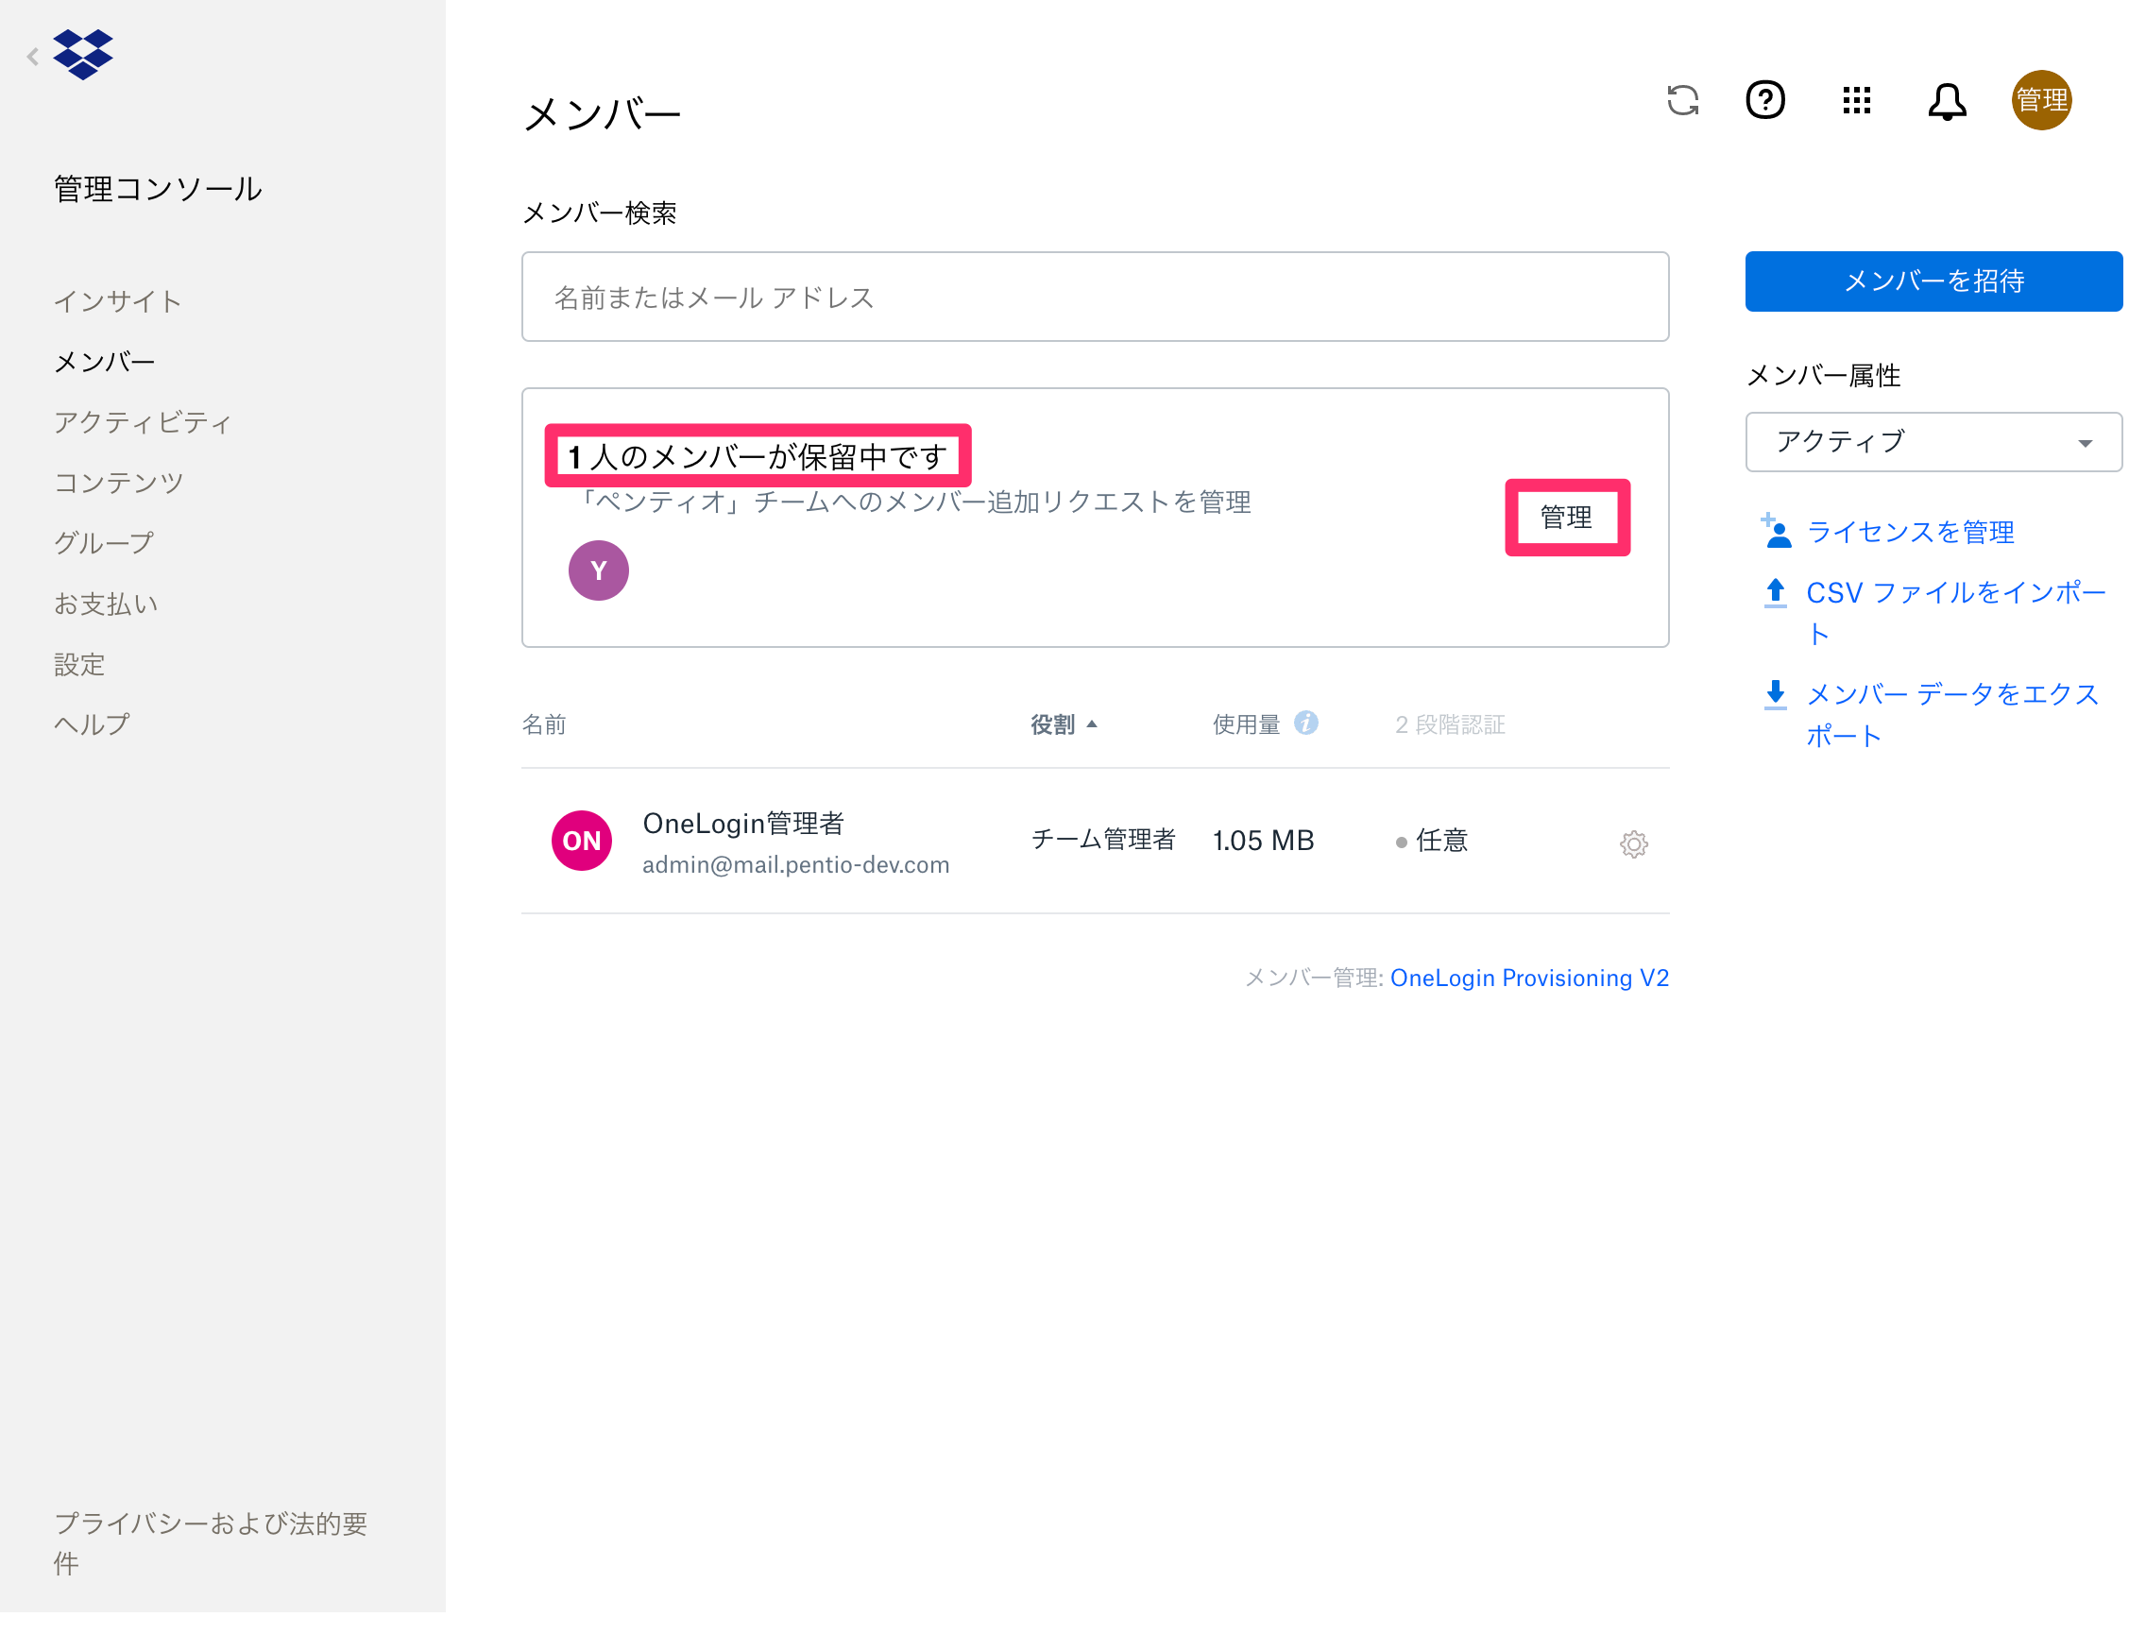2146x1651 pixels.
Task: Click the OneLogin管理者 member name
Action: [742, 823]
